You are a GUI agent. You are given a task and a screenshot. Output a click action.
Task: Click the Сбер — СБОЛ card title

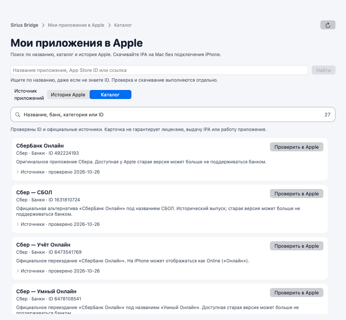(x=34, y=192)
